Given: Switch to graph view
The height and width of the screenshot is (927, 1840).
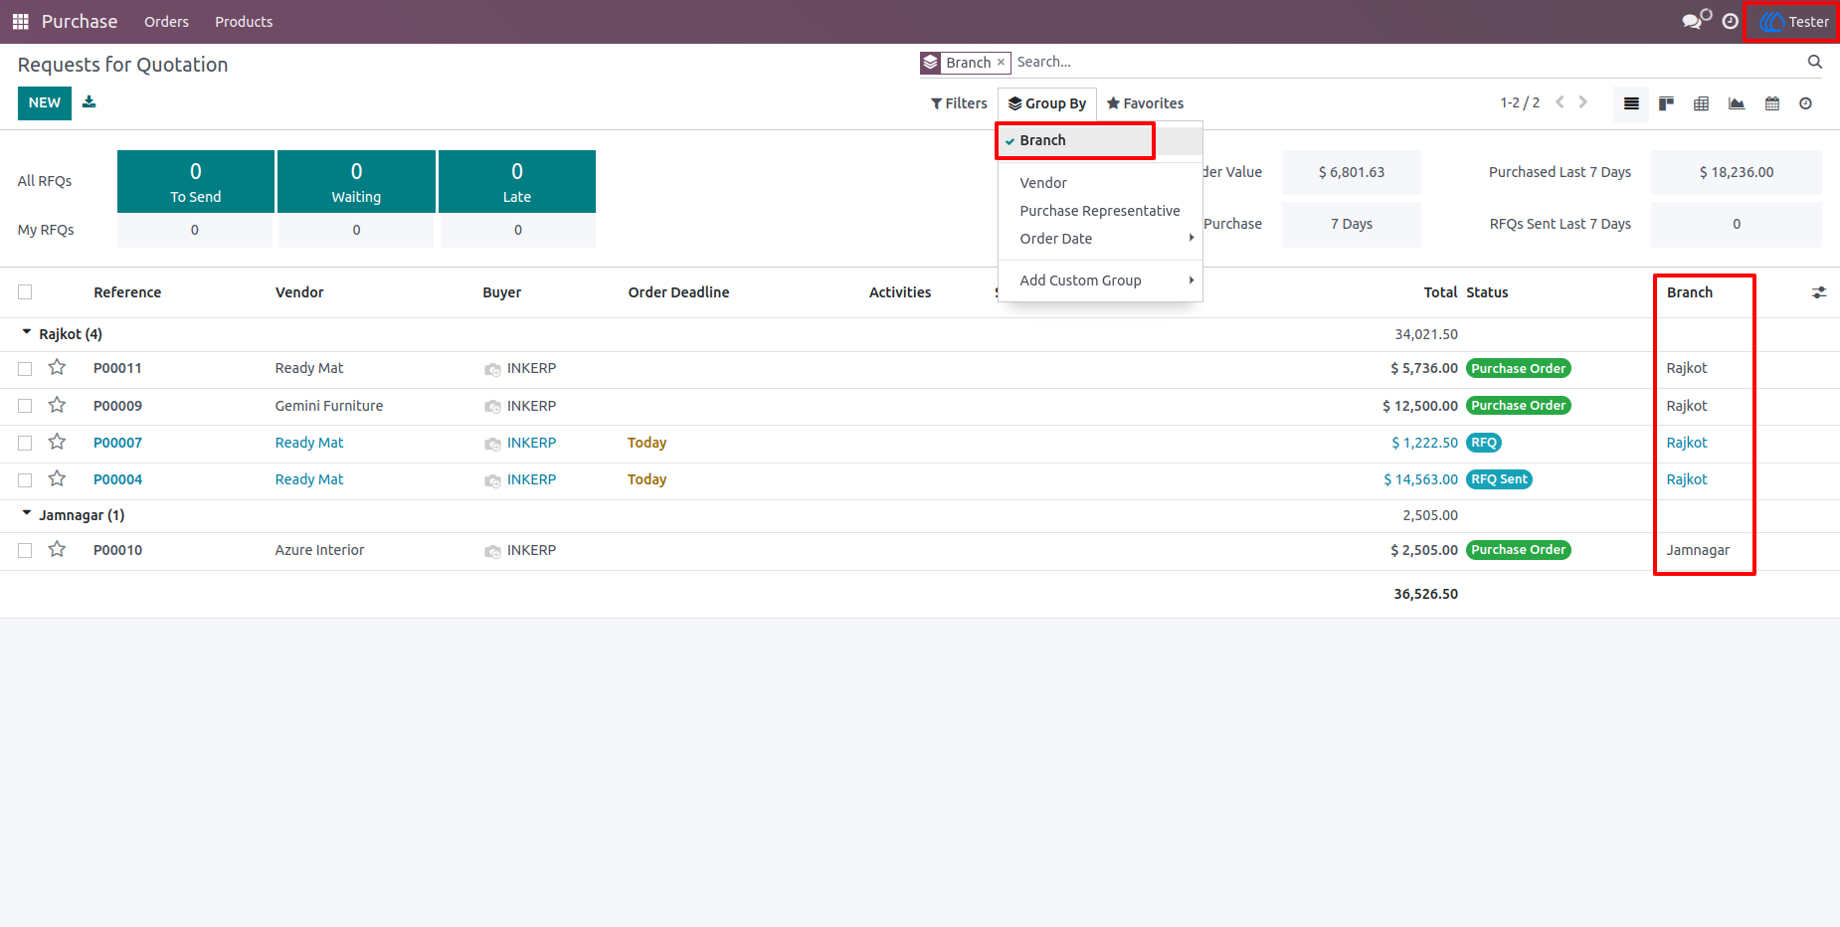Looking at the screenshot, I should [x=1737, y=103].
